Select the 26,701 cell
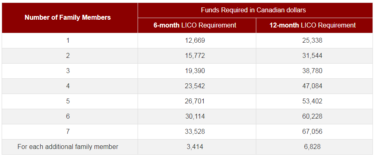Screen dimensions: 375x158 (195, 101)
